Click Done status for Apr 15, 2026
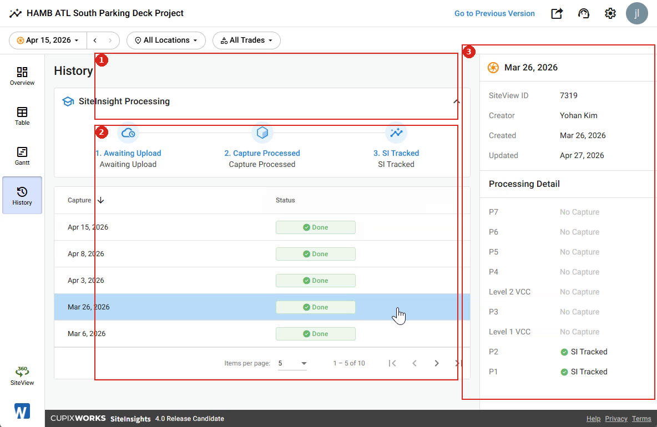 [316, 227]
